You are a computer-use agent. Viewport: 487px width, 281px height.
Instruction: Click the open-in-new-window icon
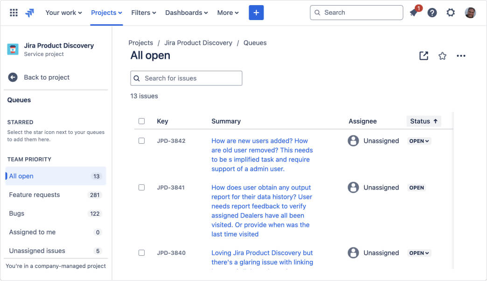[424, 56]
